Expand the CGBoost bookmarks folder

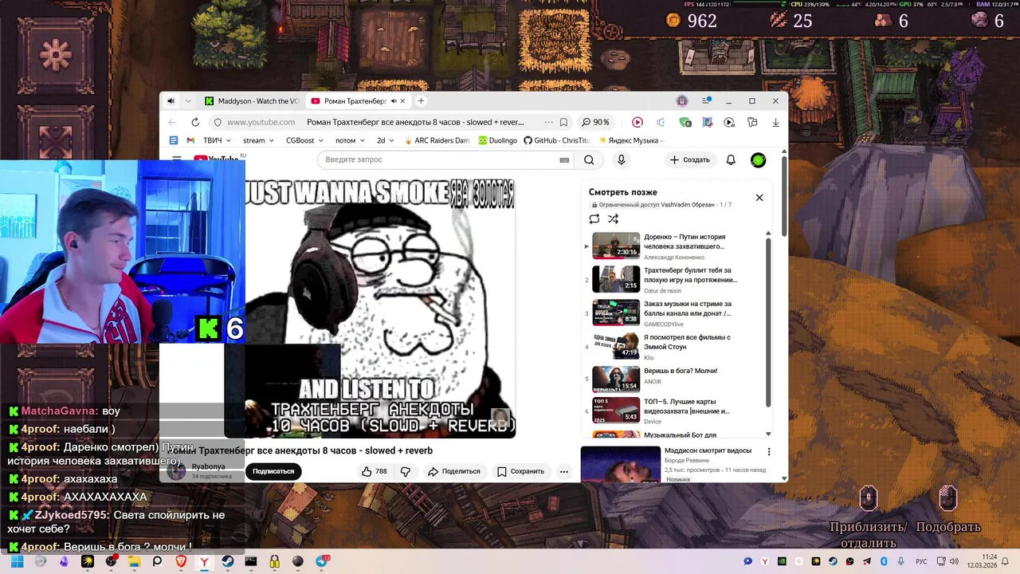click(304, 140)
